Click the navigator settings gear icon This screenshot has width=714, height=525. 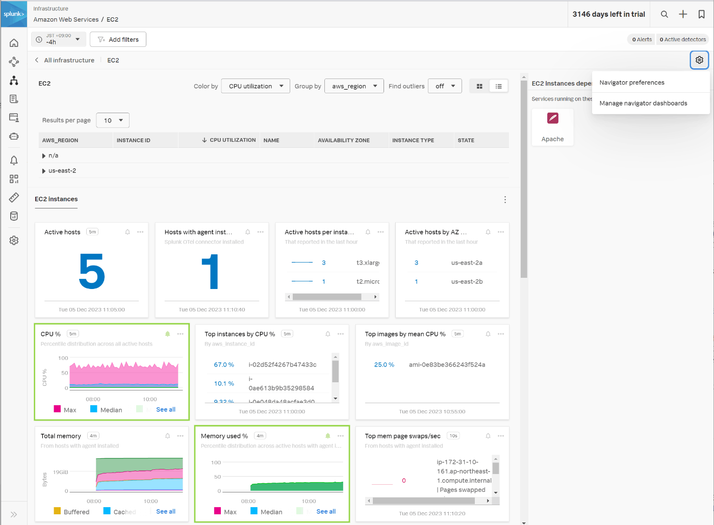[699, 60]
